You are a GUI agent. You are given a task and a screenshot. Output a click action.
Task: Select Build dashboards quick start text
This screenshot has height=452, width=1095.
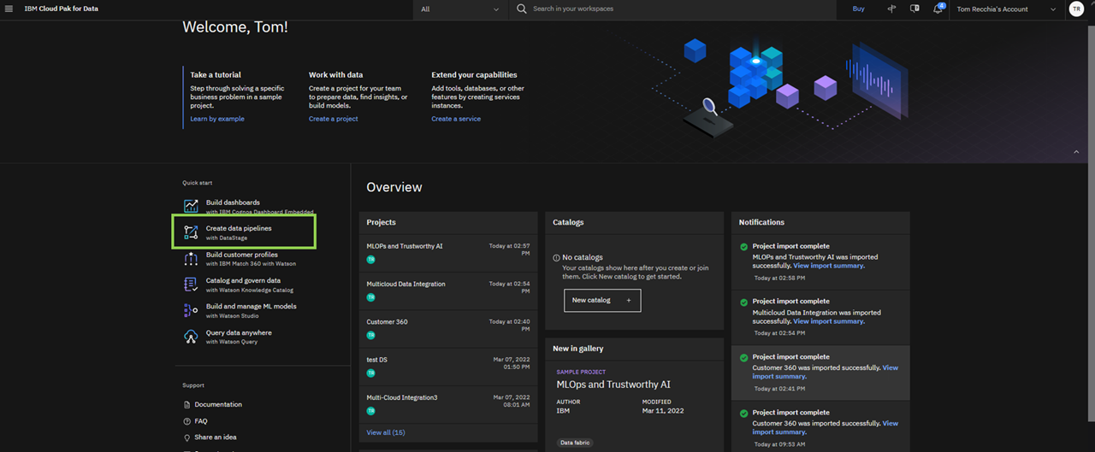pos(233,203)
